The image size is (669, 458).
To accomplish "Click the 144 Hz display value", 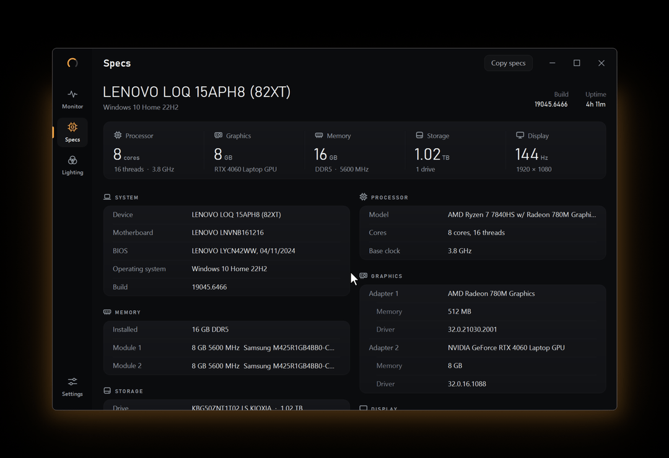I will [531, 154].
